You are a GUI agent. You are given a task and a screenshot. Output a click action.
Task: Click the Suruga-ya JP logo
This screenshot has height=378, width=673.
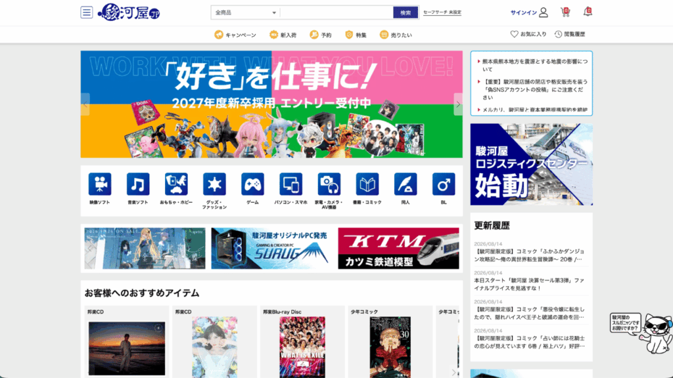tap(129, 12)
